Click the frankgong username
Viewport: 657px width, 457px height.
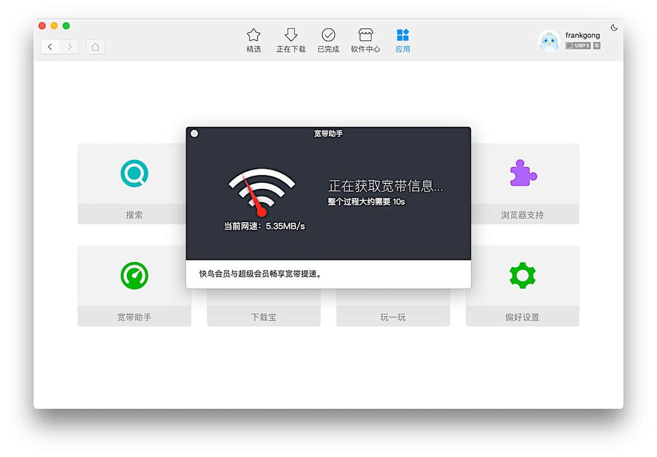click(x=583, y=36)
